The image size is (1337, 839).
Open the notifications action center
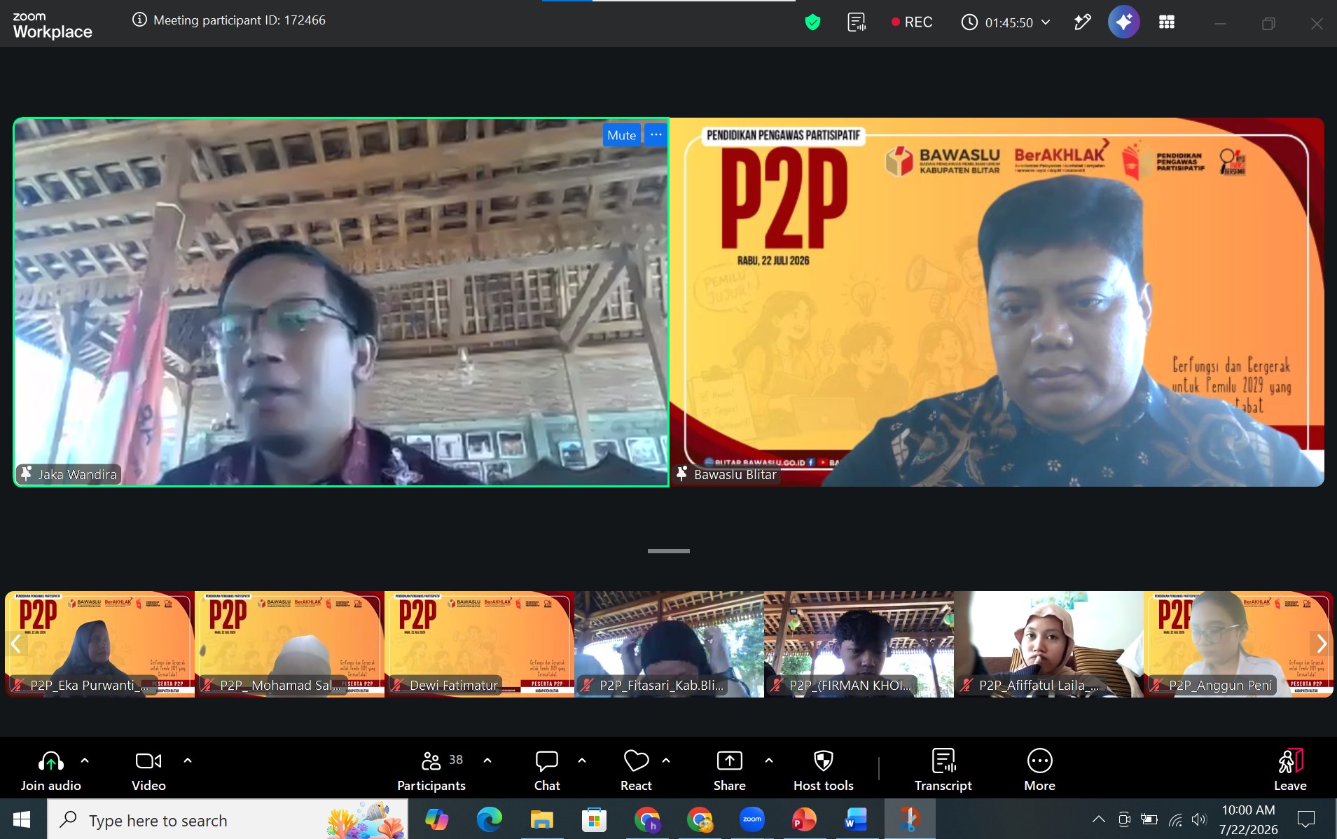[x=1306, y=819]
